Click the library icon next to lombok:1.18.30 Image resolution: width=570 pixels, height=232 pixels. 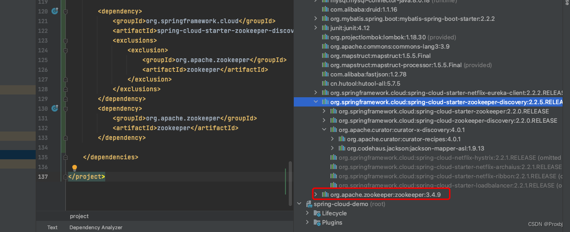pos(326,37)
